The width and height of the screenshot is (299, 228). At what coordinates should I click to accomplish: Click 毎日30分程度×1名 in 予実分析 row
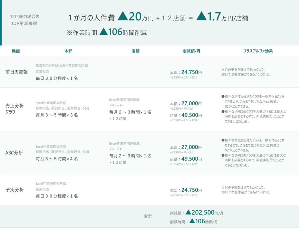[x=57, y=196]
